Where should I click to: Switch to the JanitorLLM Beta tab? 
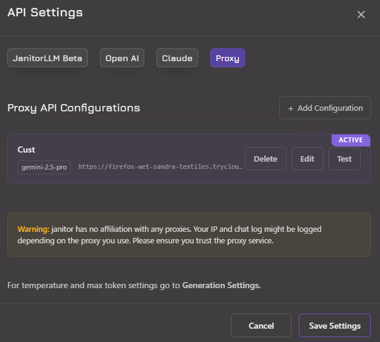pyautogui.click(x=48, y=58)
